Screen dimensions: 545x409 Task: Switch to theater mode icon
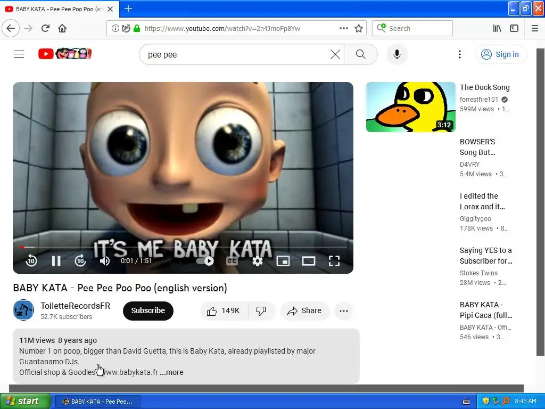coord(308,261)
